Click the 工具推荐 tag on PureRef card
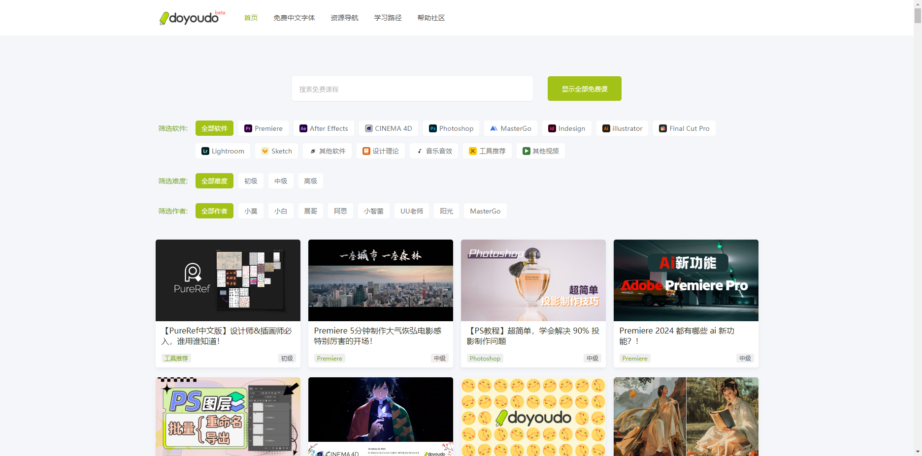This screenshot has height=456, width=922. 176,358
